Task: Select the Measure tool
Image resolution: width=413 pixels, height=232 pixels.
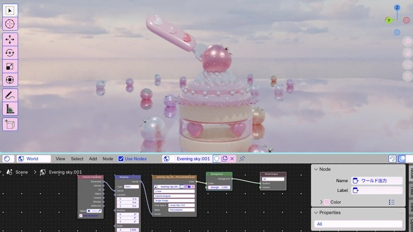Action: (10, 109)
